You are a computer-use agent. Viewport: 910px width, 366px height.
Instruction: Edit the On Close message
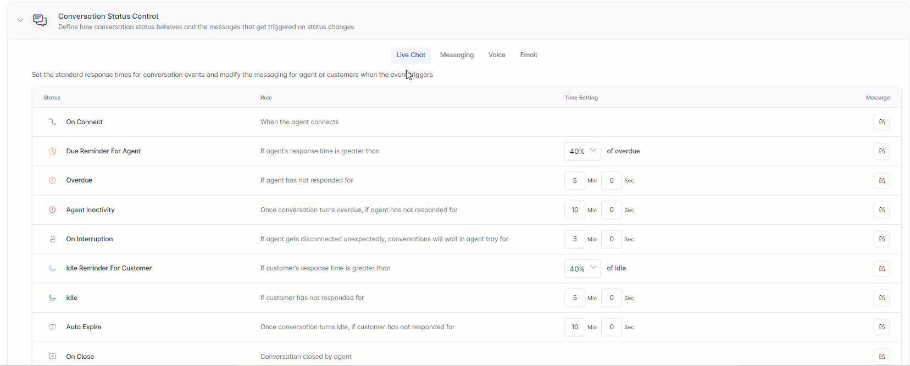[x=881, y=356]
